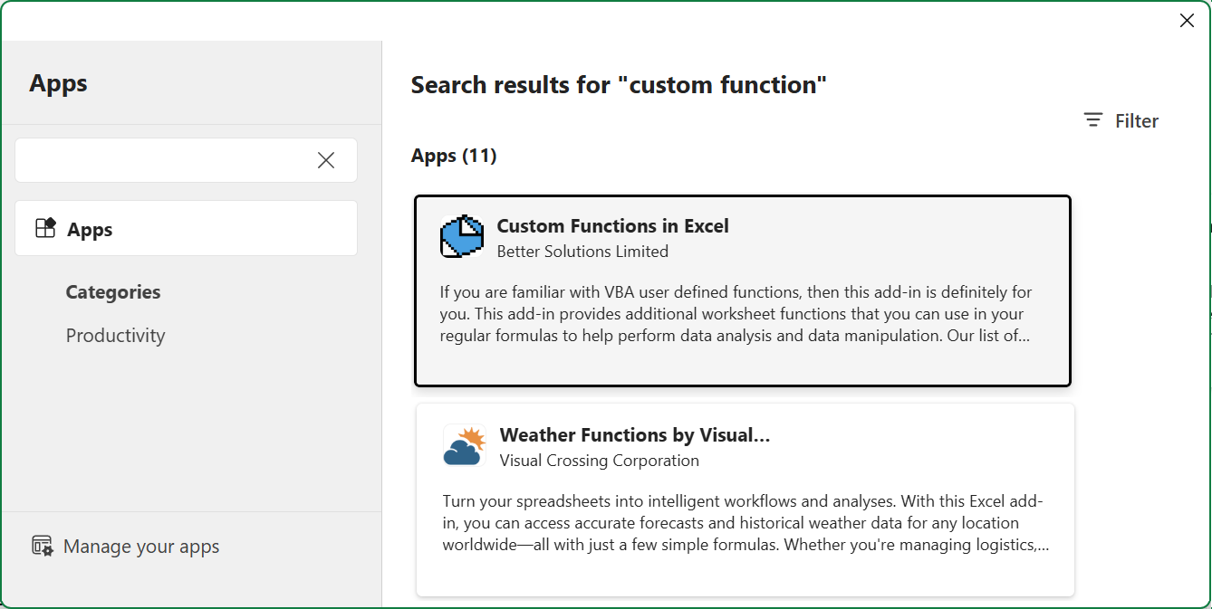Open the Productivity category

click(115, 336)
